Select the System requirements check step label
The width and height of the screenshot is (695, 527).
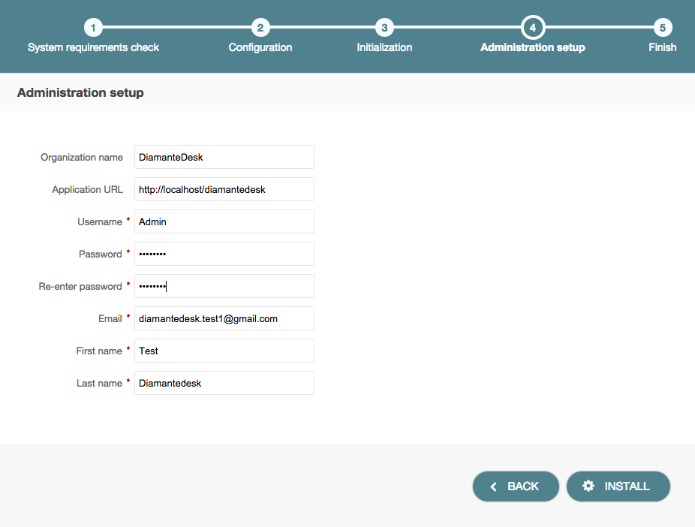(93, 47)
